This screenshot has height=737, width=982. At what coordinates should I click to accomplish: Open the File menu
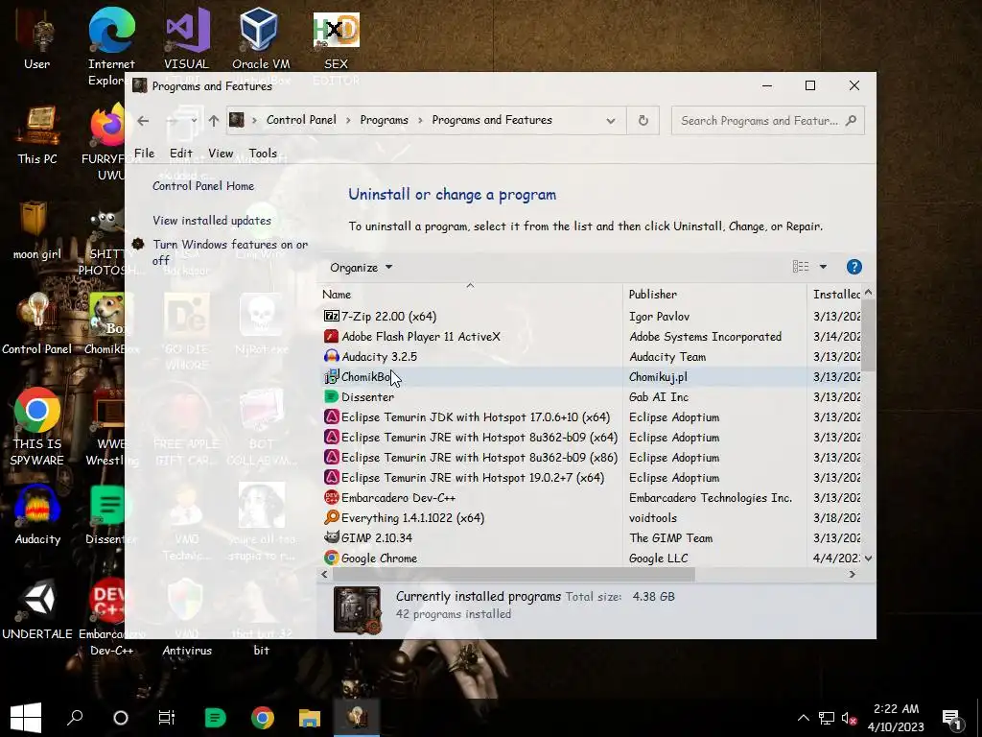pyautogui.click(x=144, y=153)
